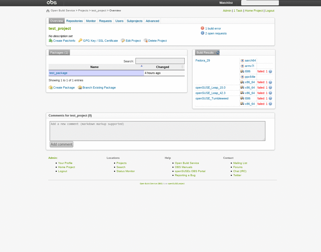Image resolution: width=321 pixels, height=252 pixels.
Task: Click the refresh icon in Build Results header
Action: pos(218,53)
